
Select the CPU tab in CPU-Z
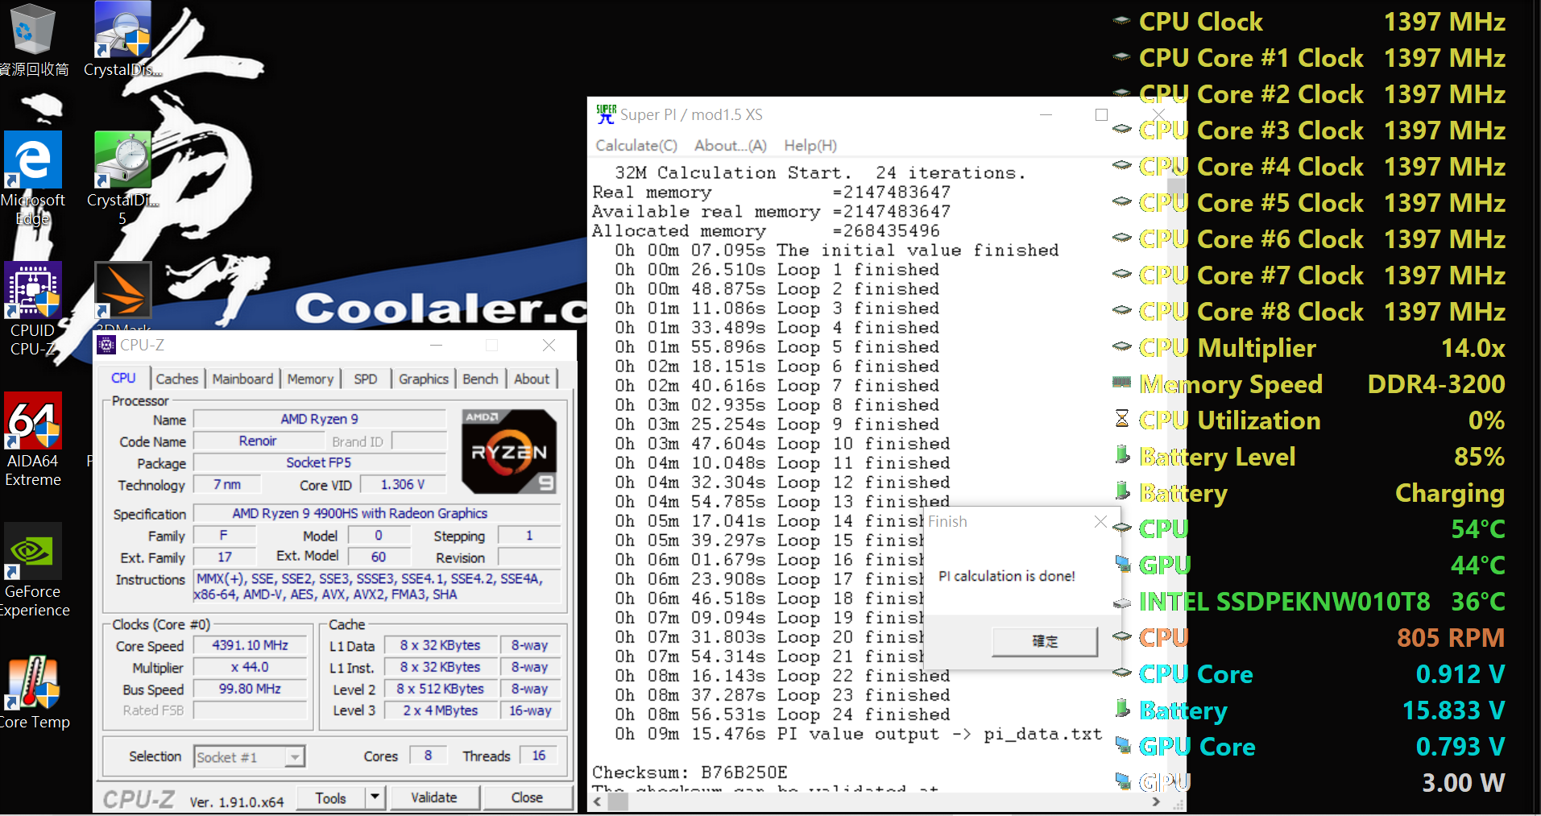click(x=123, y=378)
